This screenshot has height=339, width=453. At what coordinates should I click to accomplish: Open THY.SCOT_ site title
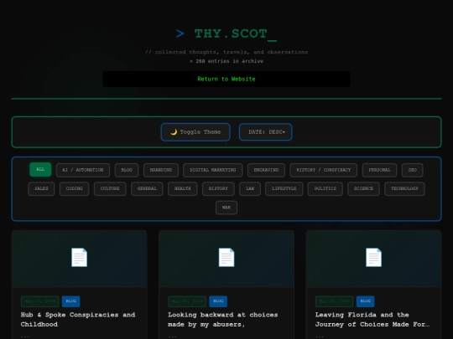pos(226,34)
